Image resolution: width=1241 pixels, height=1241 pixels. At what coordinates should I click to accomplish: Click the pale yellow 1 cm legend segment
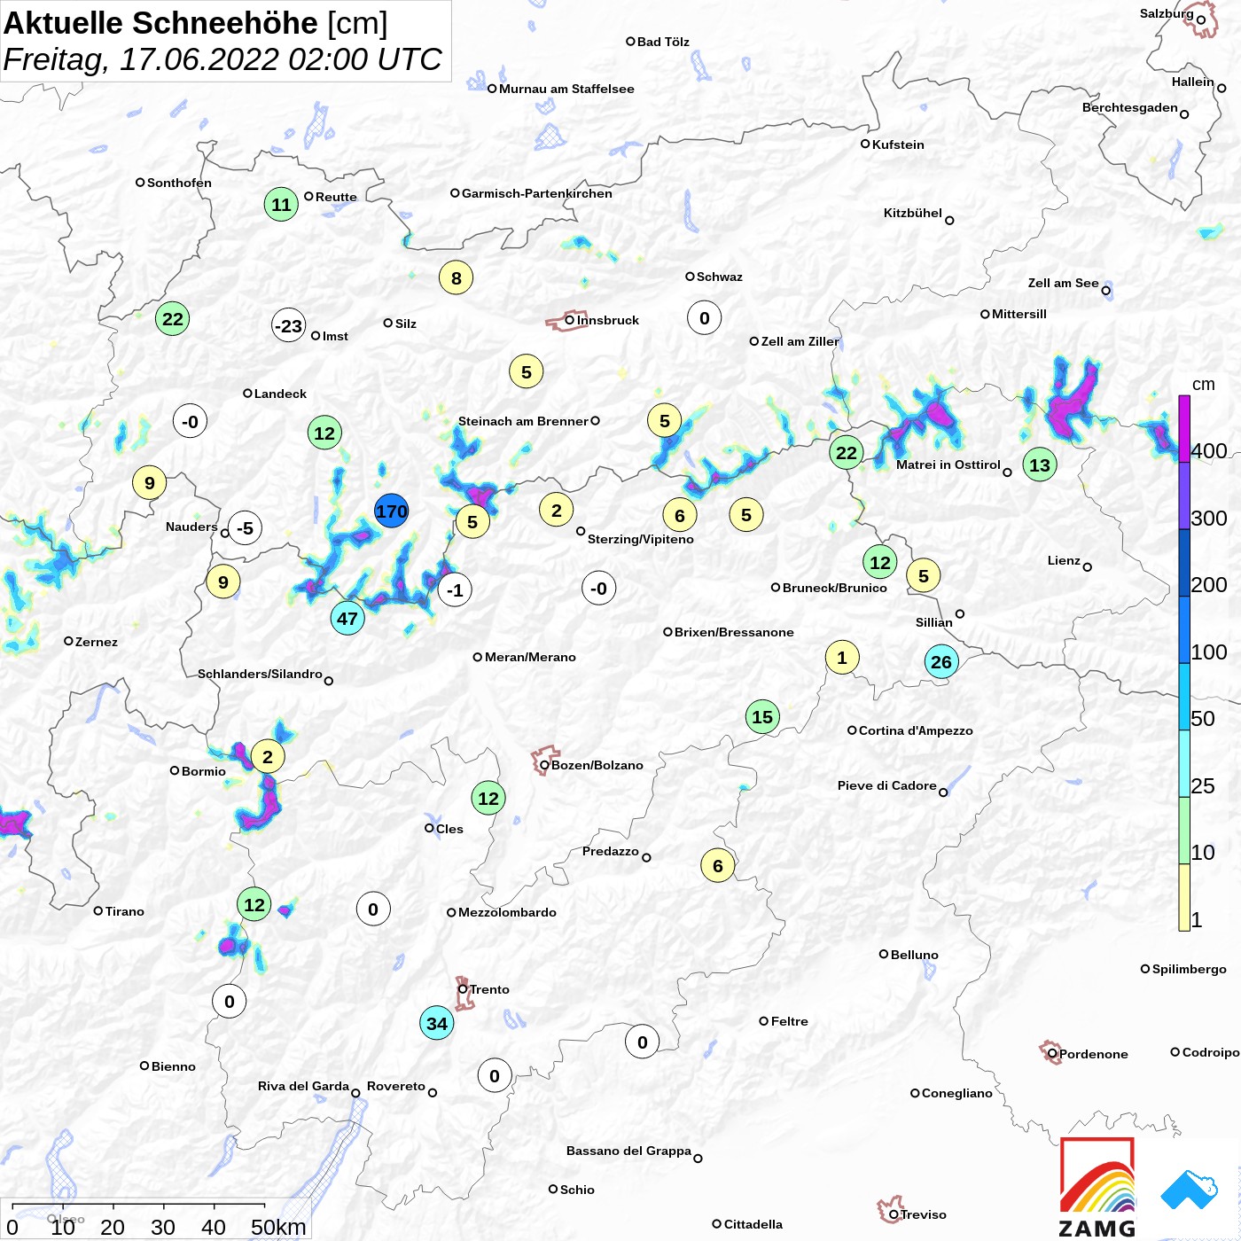1184,897
